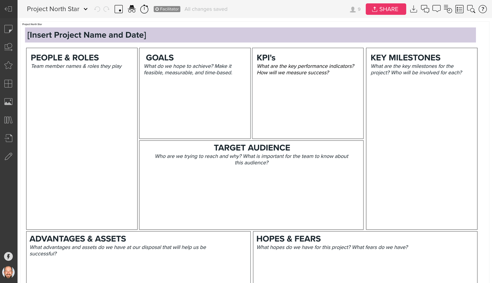Toggle the outline panel

pyautogui.click(x=459, y=9)
